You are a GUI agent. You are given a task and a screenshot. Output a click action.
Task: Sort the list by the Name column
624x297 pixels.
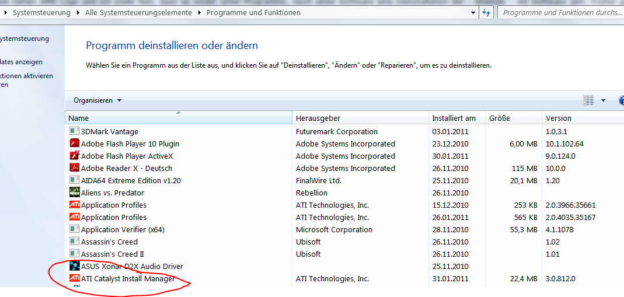179,118
